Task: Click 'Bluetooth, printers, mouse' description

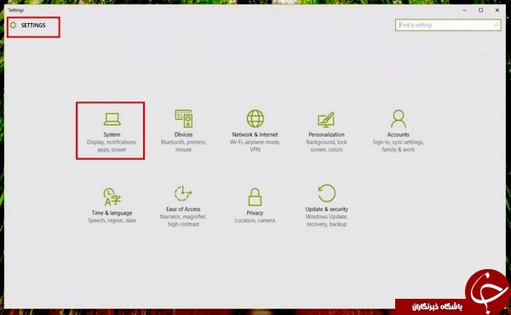Action: click(x=183, y=146)
